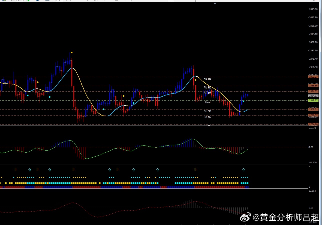The height and width of the screenshot is (225, 322).
Task: Select the gray chart shift triangle at top
Action: (215, 4)
